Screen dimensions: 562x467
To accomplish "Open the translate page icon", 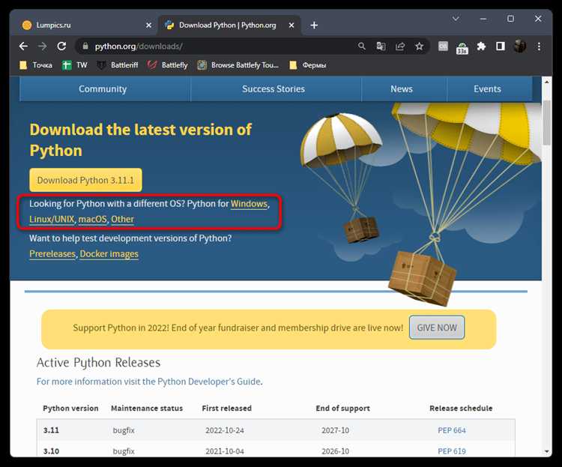I will pyautogui.click(x=381, y=46).
